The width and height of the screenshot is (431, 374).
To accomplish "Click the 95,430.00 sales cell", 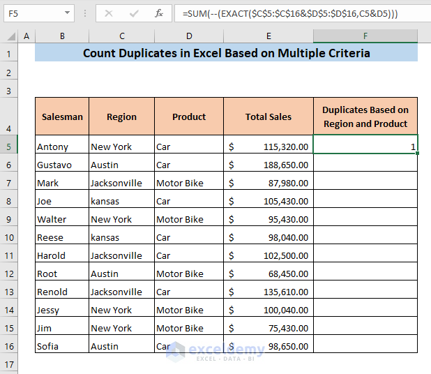I will tap(269, 217).
